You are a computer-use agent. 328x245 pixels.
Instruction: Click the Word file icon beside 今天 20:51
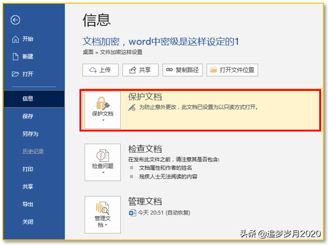point(133,213)
